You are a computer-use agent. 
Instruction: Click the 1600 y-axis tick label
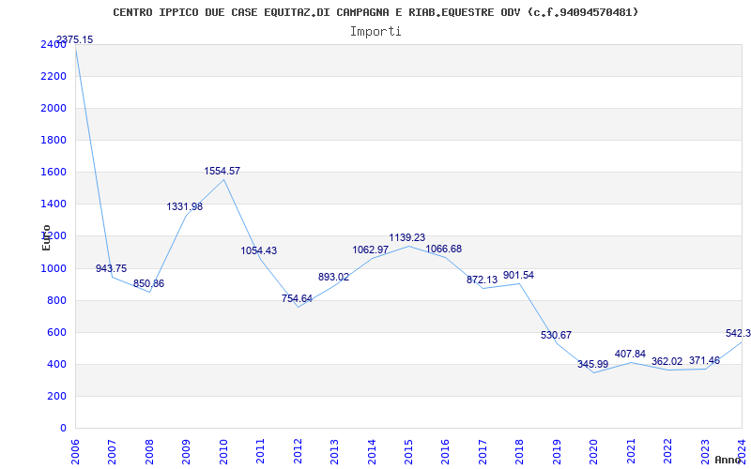[54, 173]
